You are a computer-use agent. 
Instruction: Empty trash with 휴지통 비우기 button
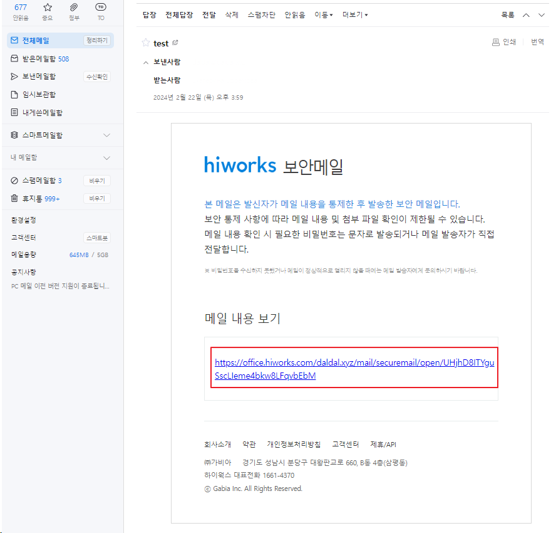tap(97, 198)
